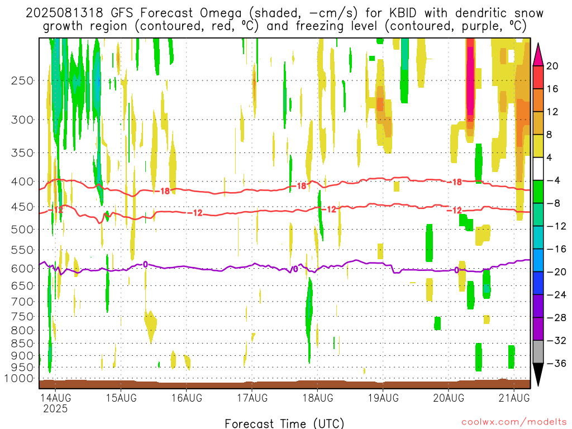Click the 17AUG date label

(252, 398)
